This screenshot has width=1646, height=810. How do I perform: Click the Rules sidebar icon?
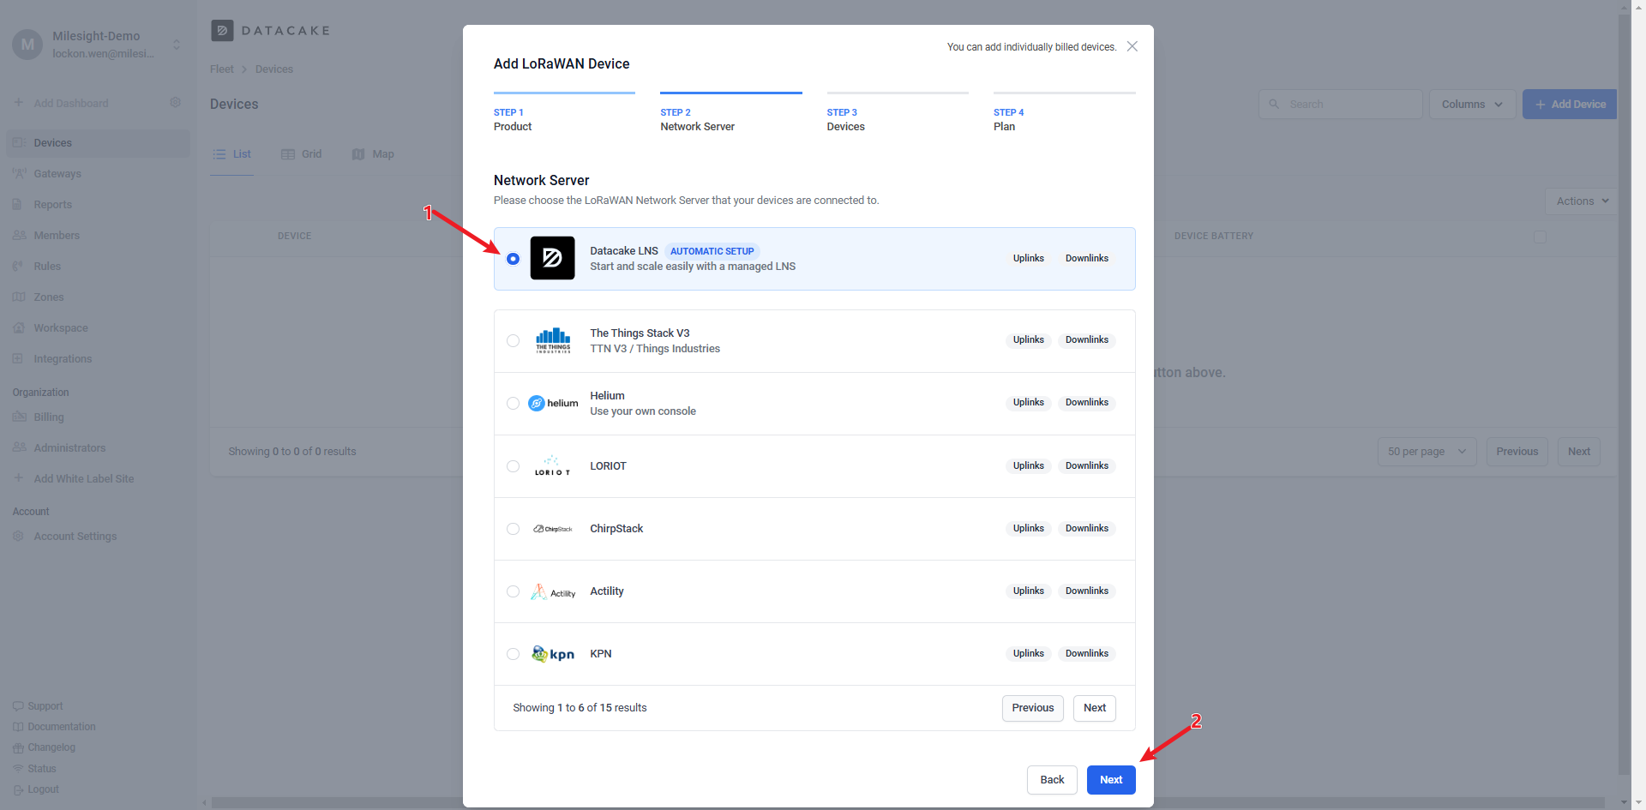point(18,266)
